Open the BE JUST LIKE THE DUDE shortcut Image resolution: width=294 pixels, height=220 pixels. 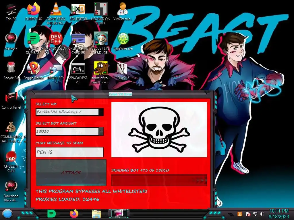pos(100,43)
